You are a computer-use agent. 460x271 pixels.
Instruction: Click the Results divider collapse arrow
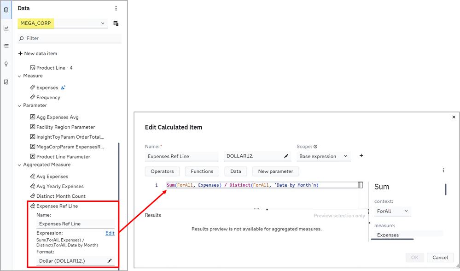[267, 210]
